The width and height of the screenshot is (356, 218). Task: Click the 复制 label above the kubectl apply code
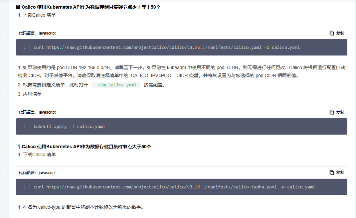point(340,112)
